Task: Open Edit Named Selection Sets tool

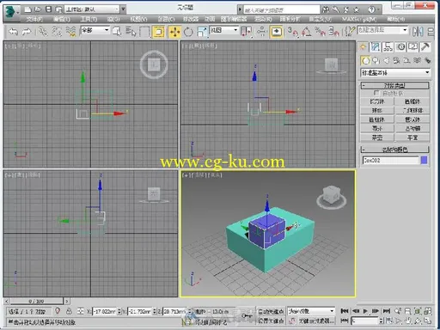Action: coord(350,32)
